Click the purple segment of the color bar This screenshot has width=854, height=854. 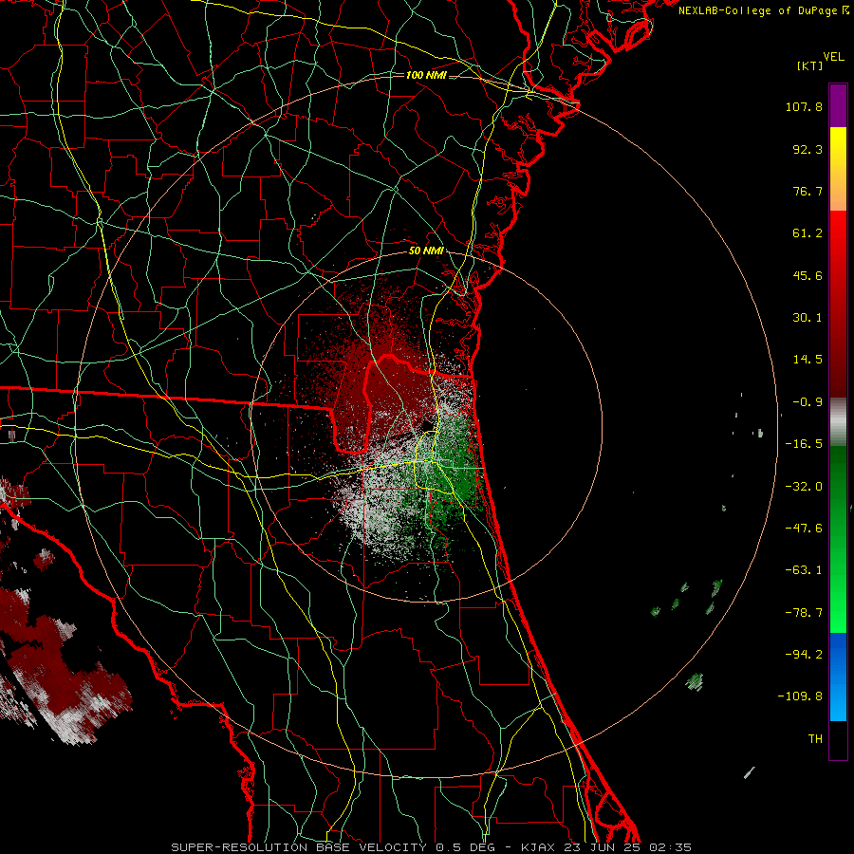[x=838, y=105]
